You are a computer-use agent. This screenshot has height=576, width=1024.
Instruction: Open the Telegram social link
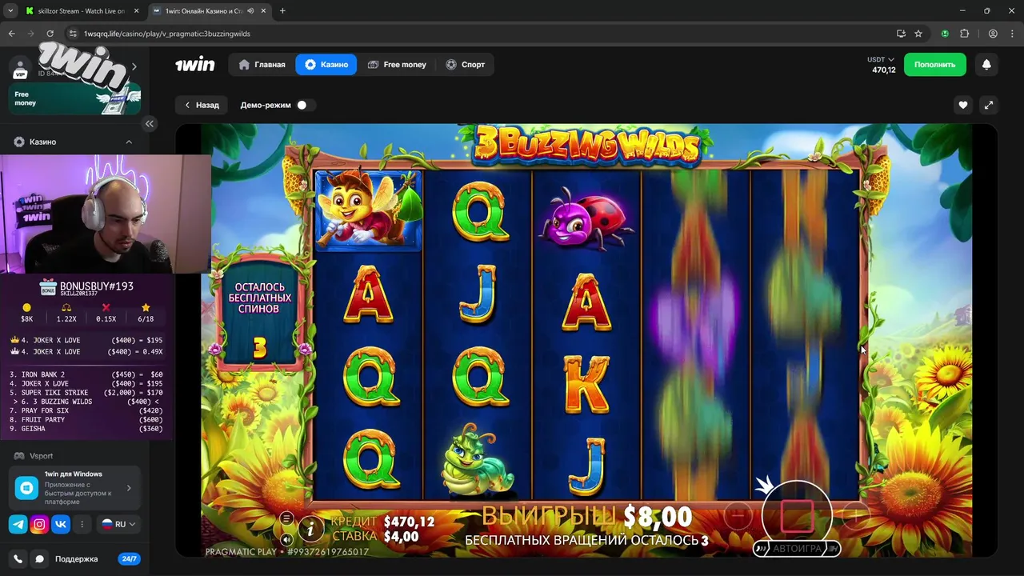pos(18,524)
